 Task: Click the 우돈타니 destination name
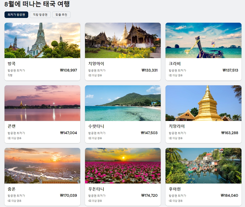click(x=96, y=189)
